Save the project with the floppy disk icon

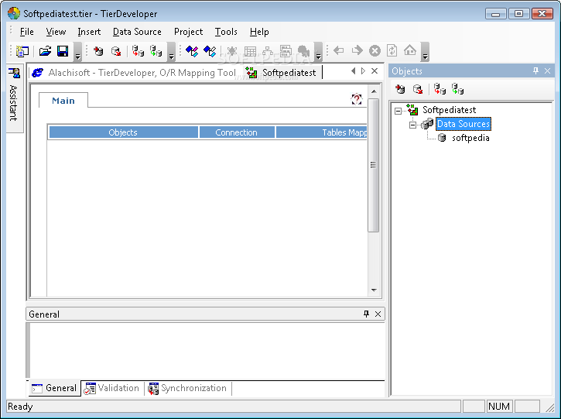pos(63,51)
